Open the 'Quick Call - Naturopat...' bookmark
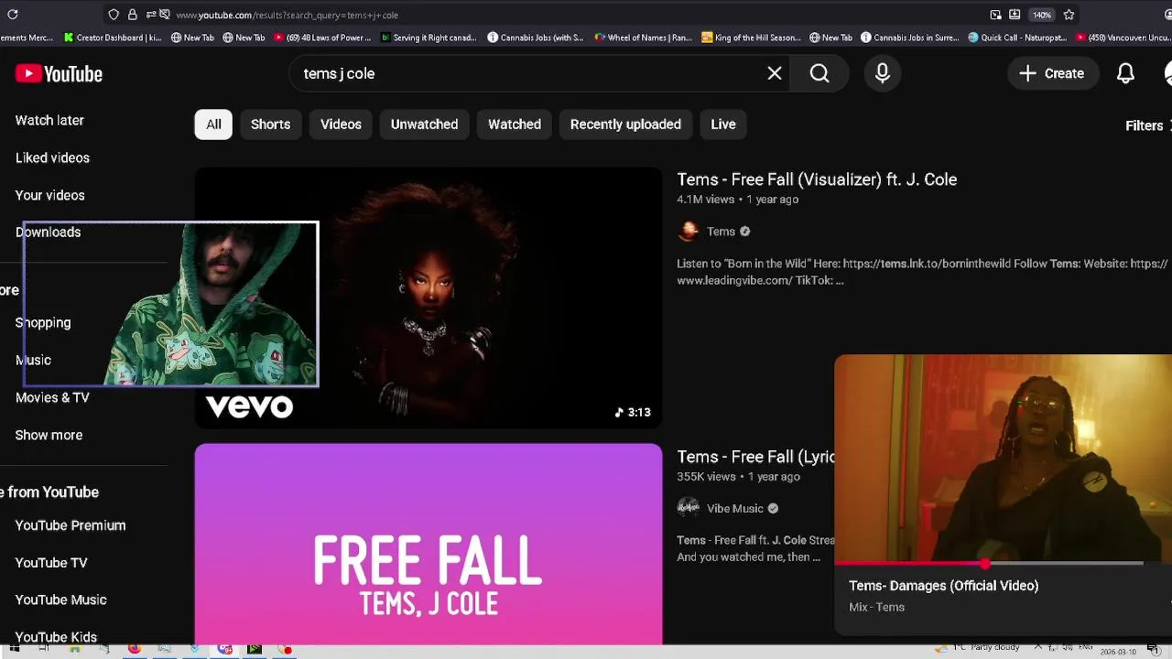This screenshot has width=1172, height=659. click(x=1017, y=38)
